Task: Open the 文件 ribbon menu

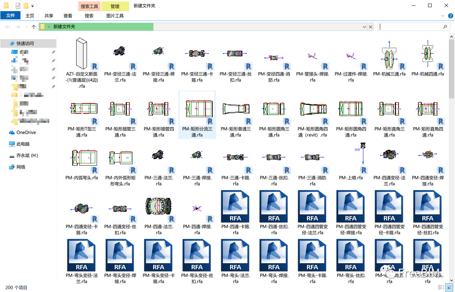Action: [10, 15]
